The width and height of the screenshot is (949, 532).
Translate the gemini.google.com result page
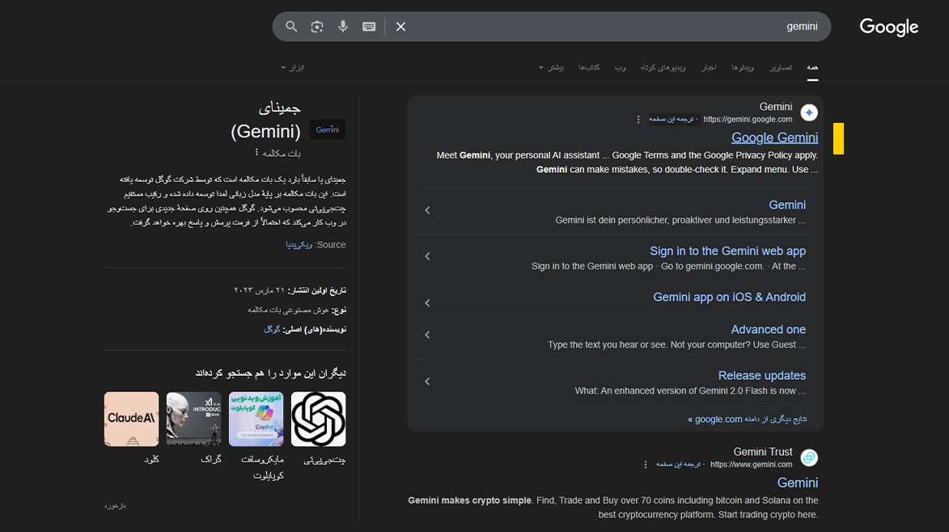(671, 119)
